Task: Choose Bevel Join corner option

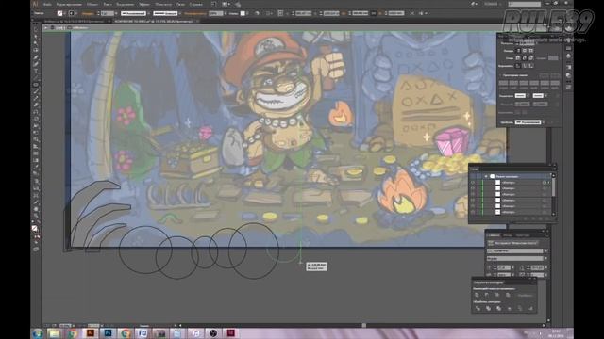Action: point(531,58)
